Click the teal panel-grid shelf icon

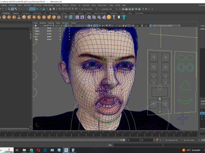coord(70,17)
